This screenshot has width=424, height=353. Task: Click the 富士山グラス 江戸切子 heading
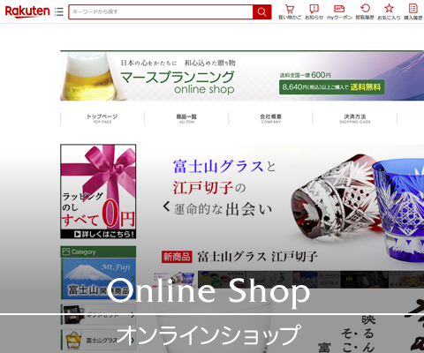pos(257,257)
